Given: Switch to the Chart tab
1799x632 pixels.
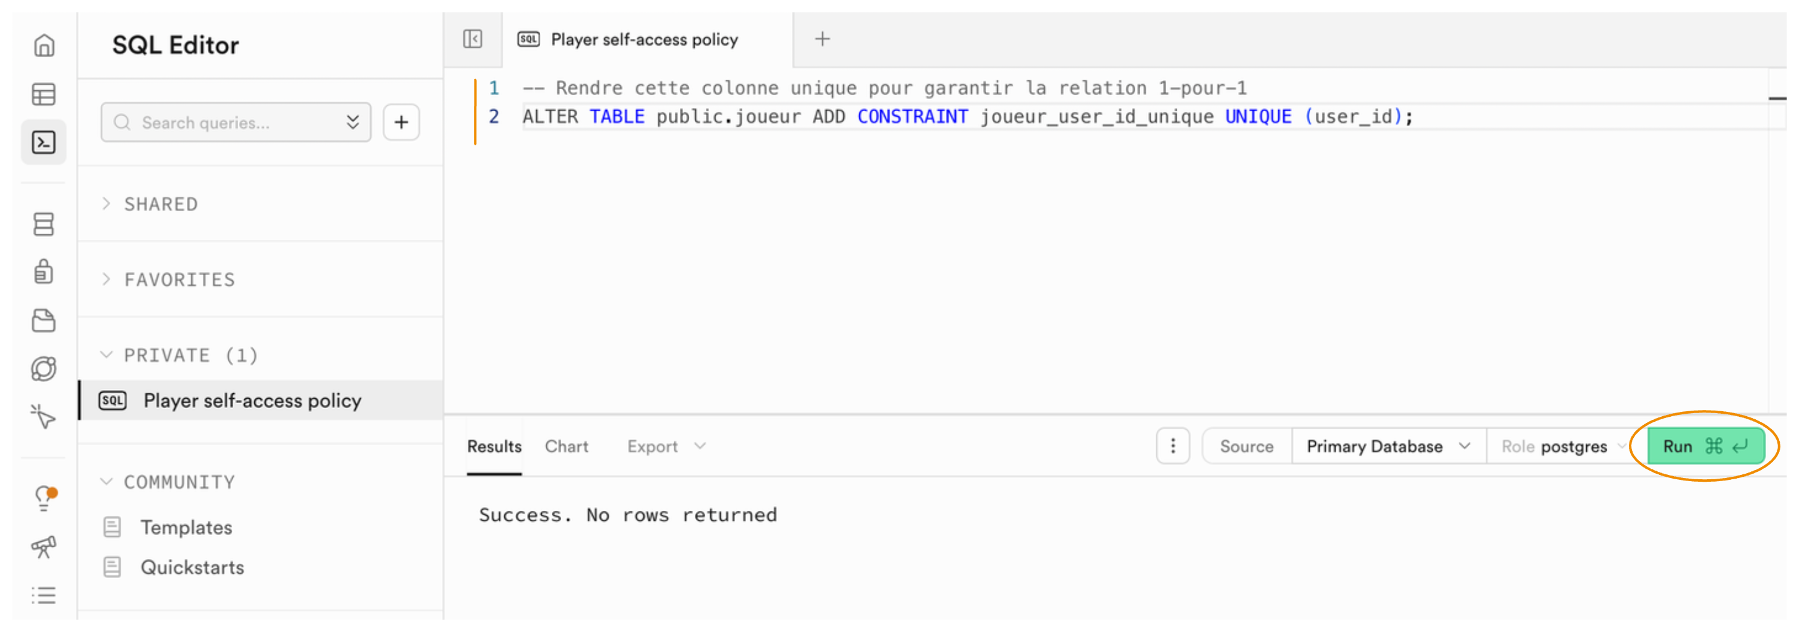Looking at the screenshot, I should tap(567, 446).
